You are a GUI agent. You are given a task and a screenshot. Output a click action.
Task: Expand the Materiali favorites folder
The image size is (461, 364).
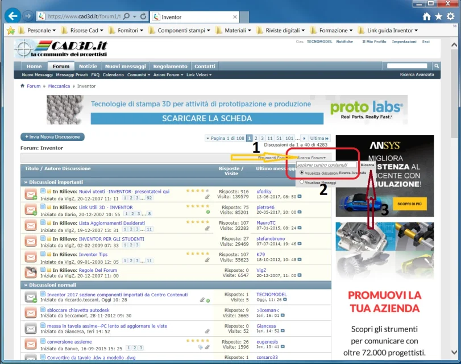pos(233,30)
